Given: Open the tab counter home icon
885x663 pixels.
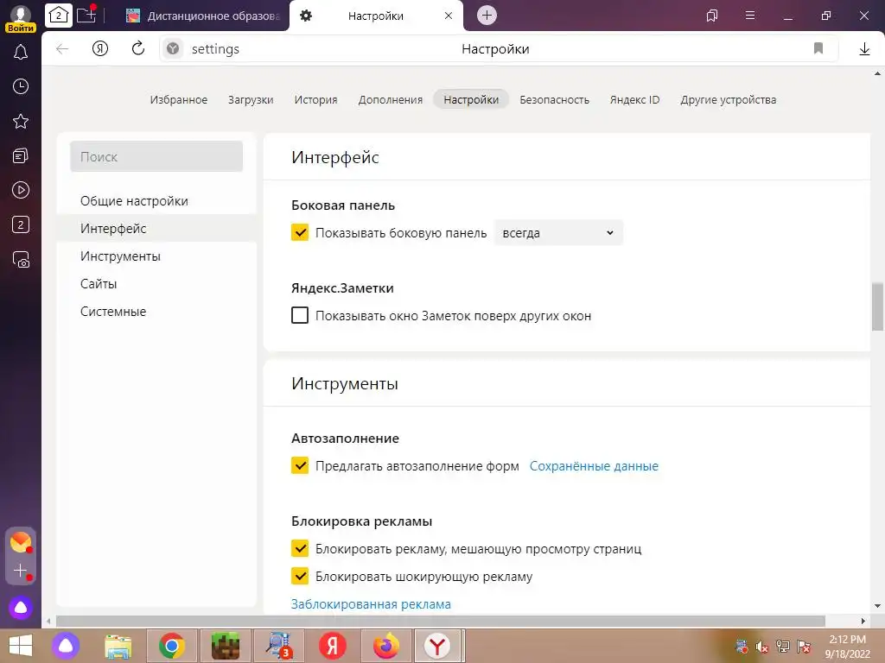Looking at the screenshot, I should (58, 16).
